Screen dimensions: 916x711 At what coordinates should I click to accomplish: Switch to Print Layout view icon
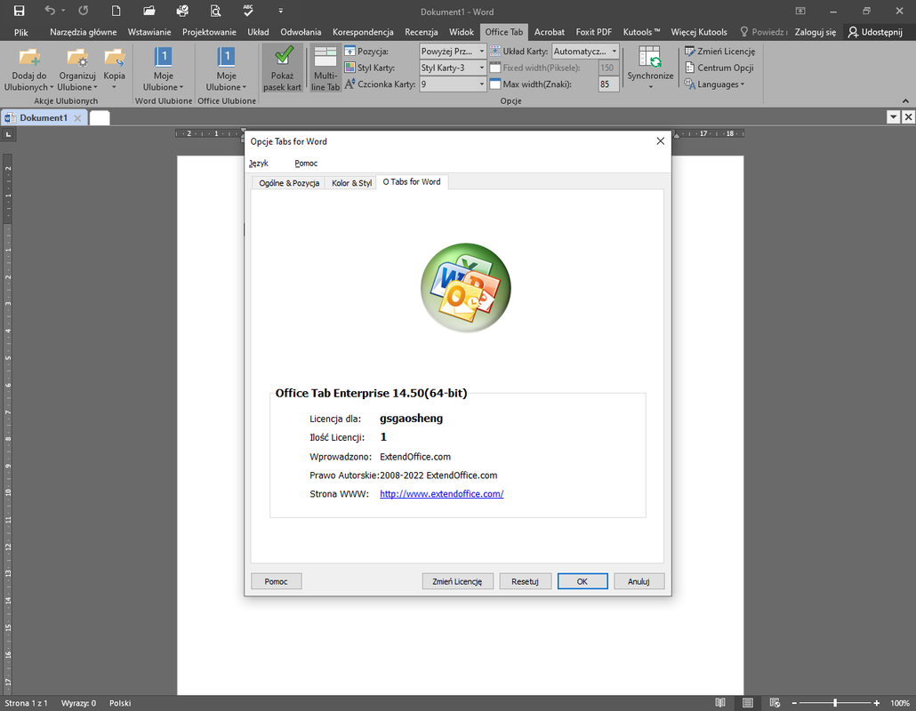click(748, 703)
